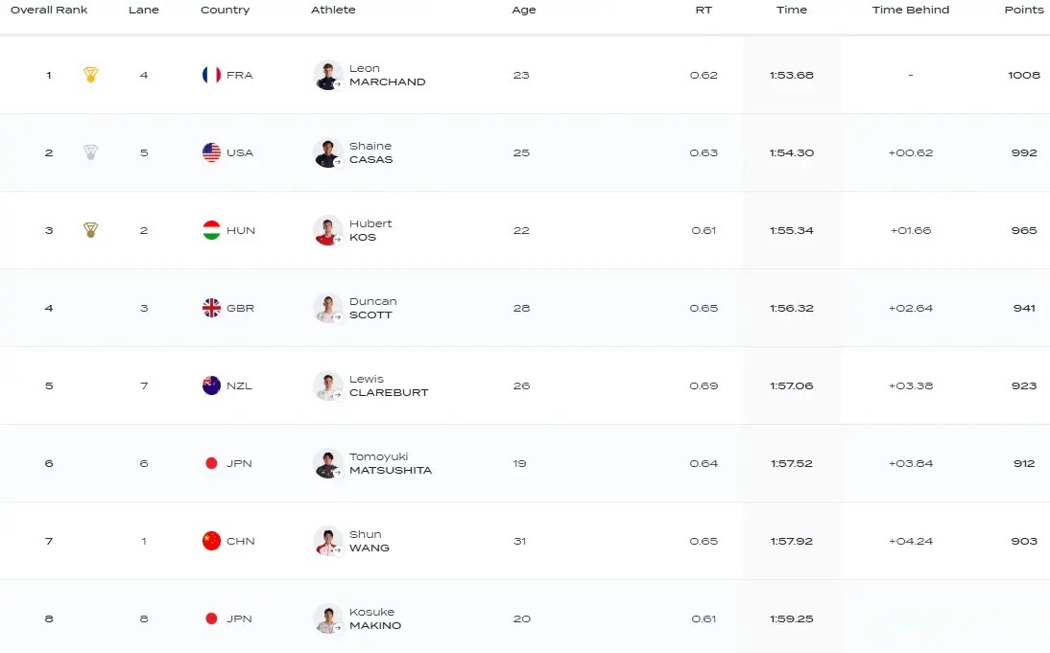The height and width of the screenshot is (653, 1050).
Task: Click the Time column header
Action: (x=792, y=10)
